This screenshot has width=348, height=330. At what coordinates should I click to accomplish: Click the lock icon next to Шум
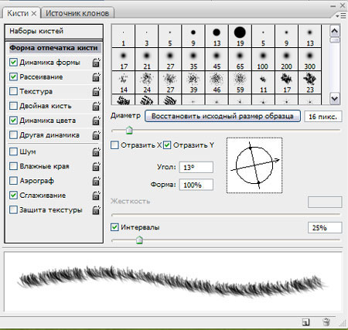point(96,151)
